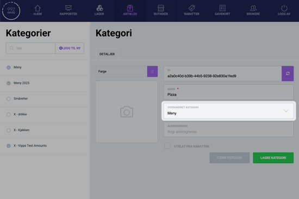Image resolution: width=299 pixels, height=199 pixels.
Task: Focus the Søk search field
Action: point(30,48)
